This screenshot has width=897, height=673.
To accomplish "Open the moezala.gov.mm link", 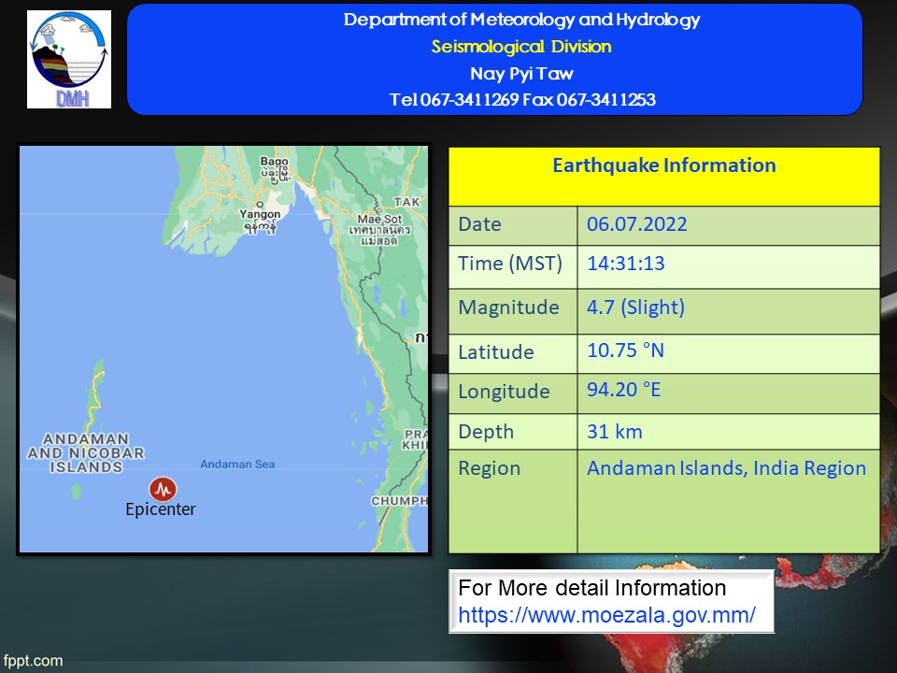I will tap(607, 615).
